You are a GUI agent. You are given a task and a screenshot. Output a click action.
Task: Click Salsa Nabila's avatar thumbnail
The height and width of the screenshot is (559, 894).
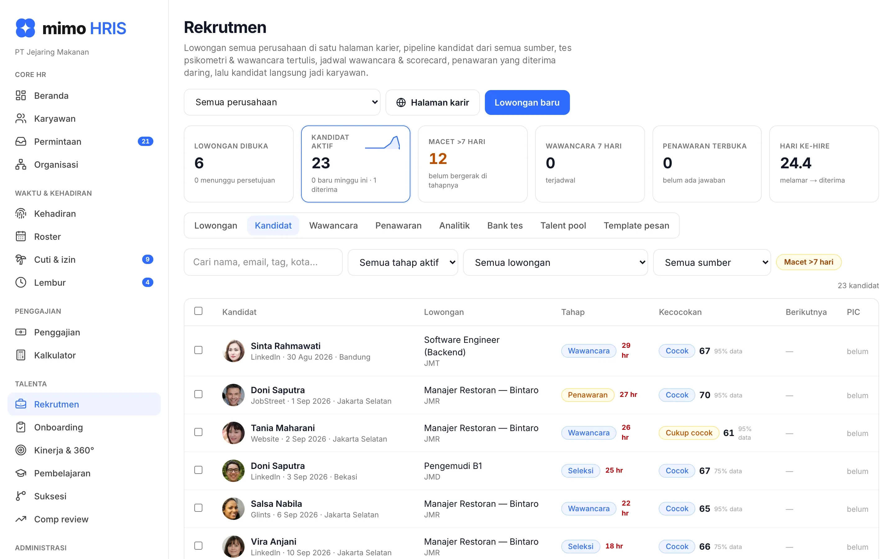pyautogui.click(x=233, y=508)
